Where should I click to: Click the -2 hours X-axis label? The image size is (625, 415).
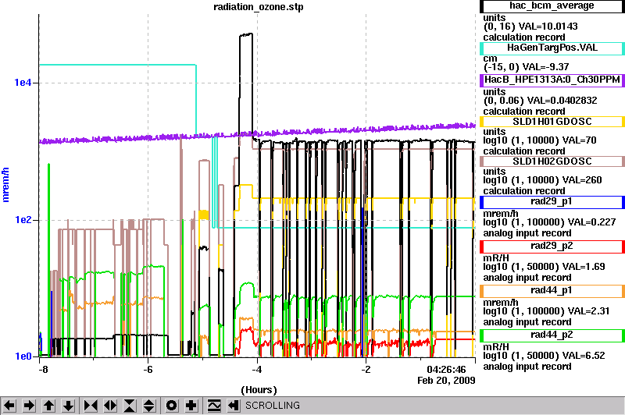[x=366, y=370]
